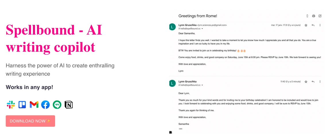This screenshot has width=330, height=137.
Task: Print the Greetings from Rome email
Action: click(x=314, y=16)
